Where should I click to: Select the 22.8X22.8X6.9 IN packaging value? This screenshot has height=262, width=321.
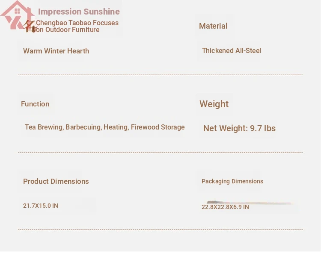click(225, 207)
